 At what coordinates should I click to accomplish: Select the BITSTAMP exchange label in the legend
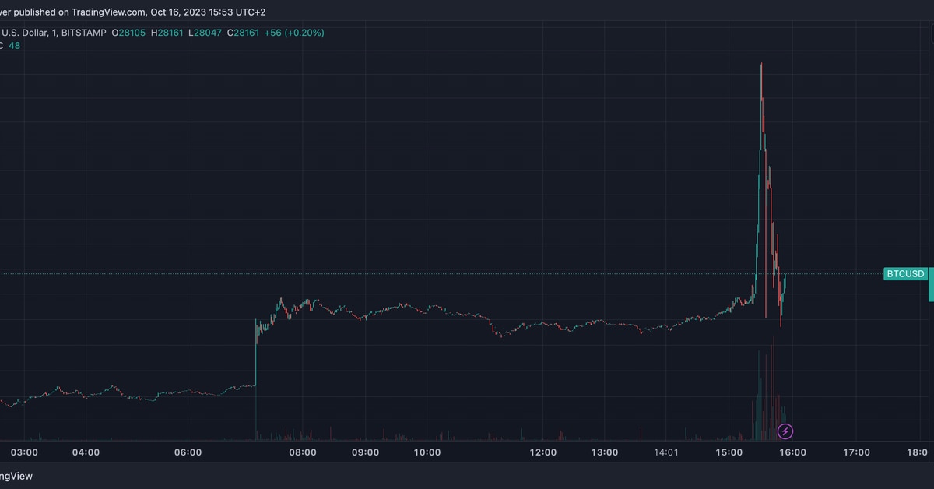point(85,33)
